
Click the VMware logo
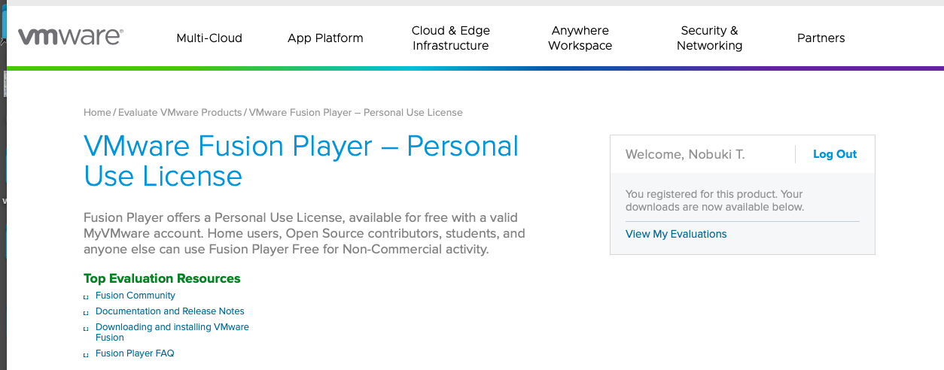point(71,37)
